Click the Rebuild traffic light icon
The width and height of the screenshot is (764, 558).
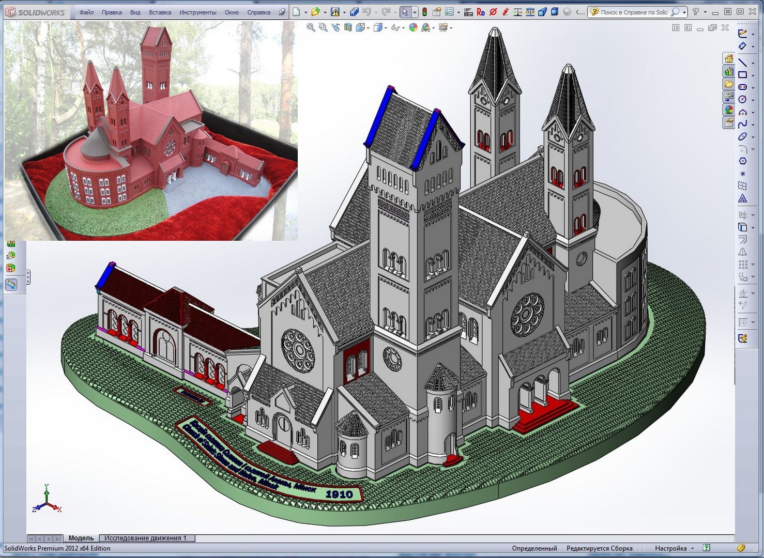click(424, 12)
